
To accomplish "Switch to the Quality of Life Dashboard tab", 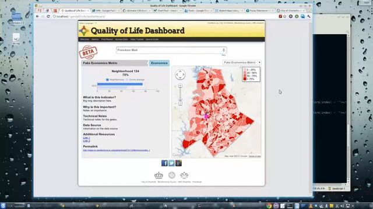I will (75, 10).
